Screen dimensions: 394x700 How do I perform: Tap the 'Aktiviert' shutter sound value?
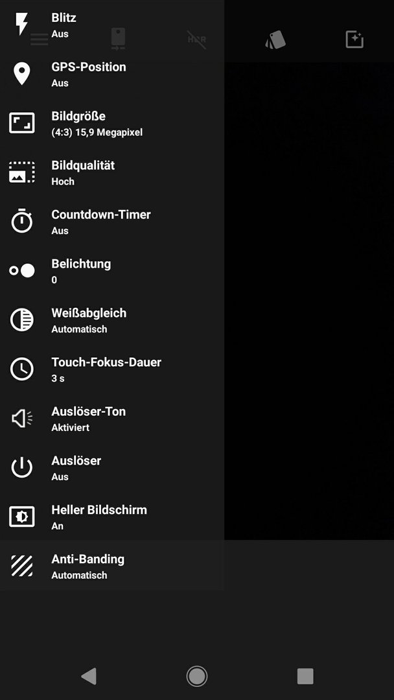click(71, 428)
